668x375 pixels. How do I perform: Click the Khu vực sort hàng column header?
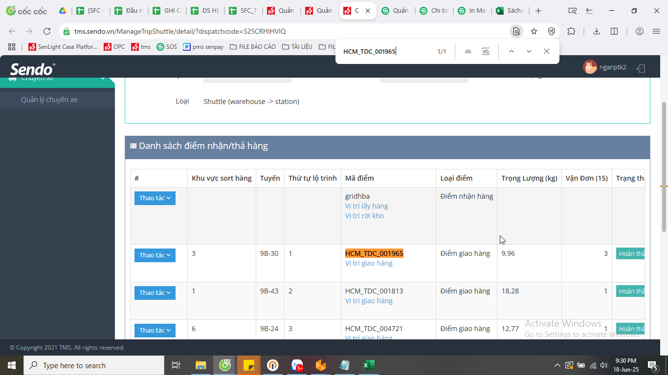[222, 178]
